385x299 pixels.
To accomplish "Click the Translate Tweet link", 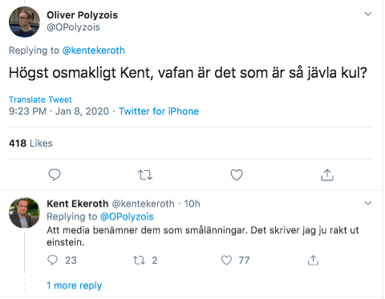I will (40, 99).
